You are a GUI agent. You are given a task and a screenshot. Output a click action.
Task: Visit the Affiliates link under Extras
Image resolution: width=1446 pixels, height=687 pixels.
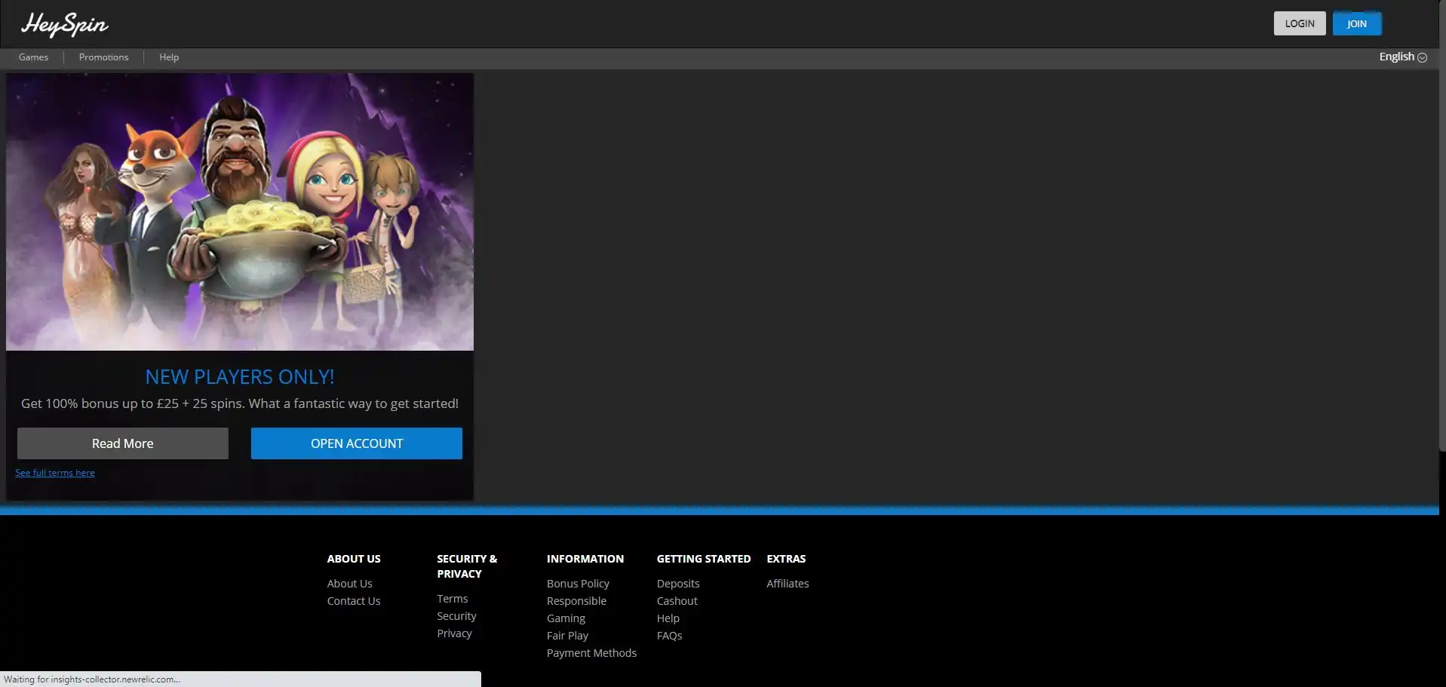click(787, 584)
